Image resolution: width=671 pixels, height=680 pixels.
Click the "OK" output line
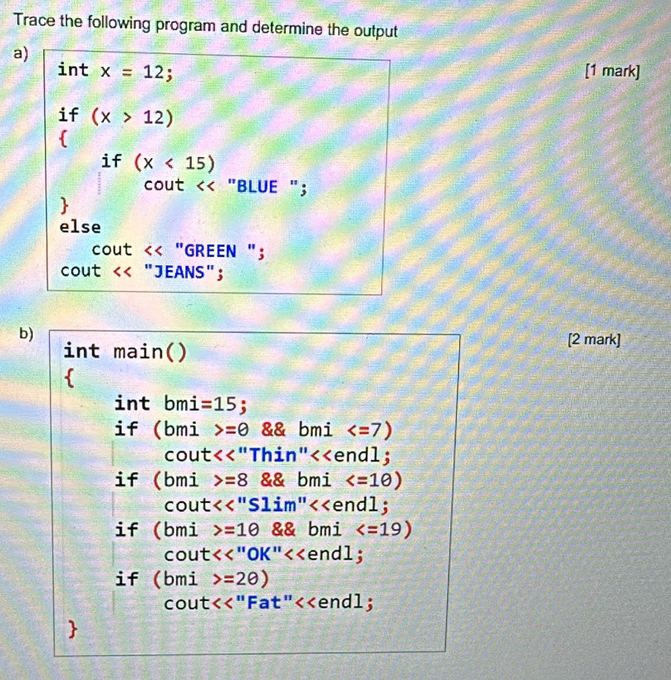(x=263, y=554)
